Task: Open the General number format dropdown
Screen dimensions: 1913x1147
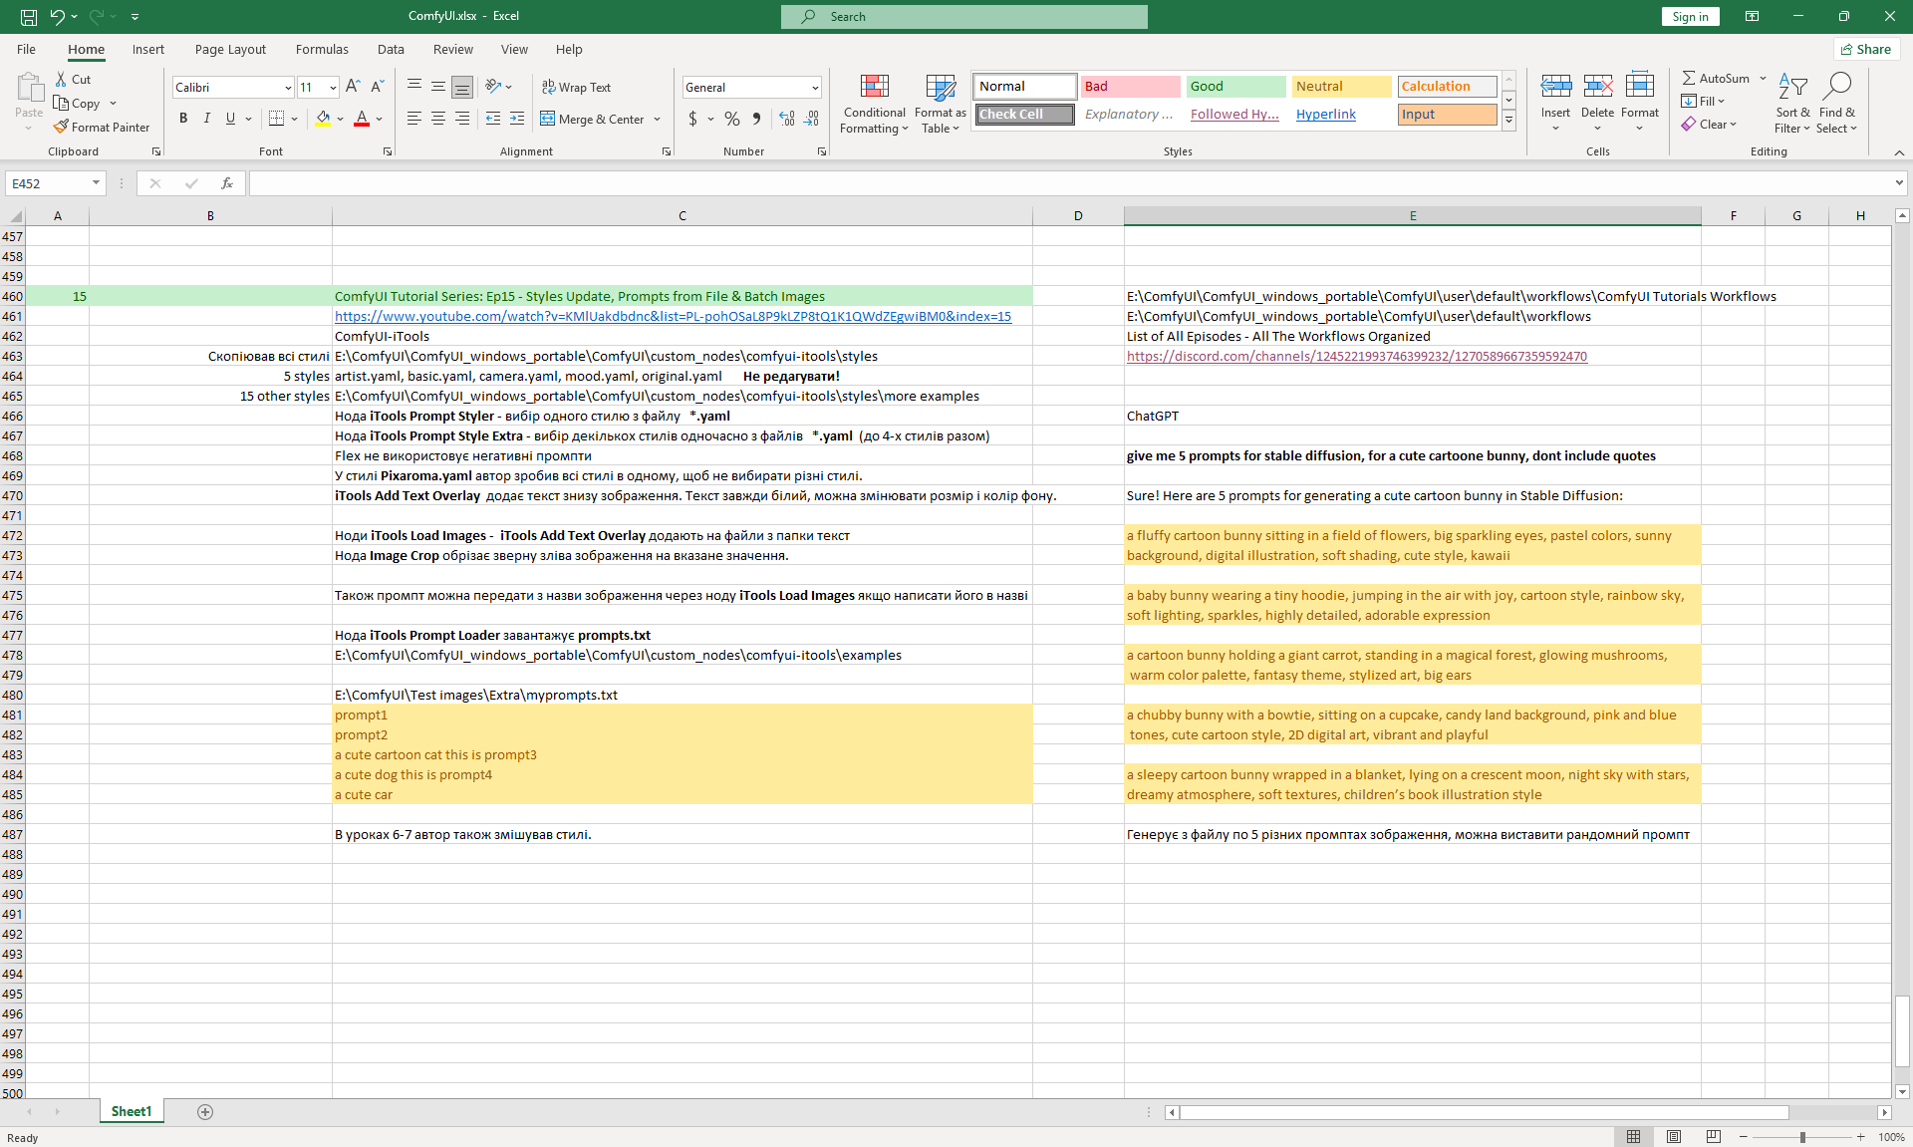Action: pyautogui.click(x=815, y=88)
